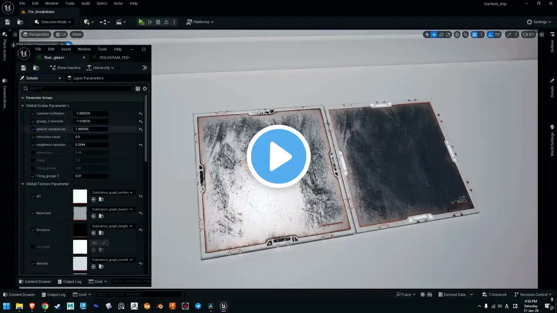Click the BaseColor texture thumbnail swatch
The height and width of the screenshot is (313, 557).
80,213
